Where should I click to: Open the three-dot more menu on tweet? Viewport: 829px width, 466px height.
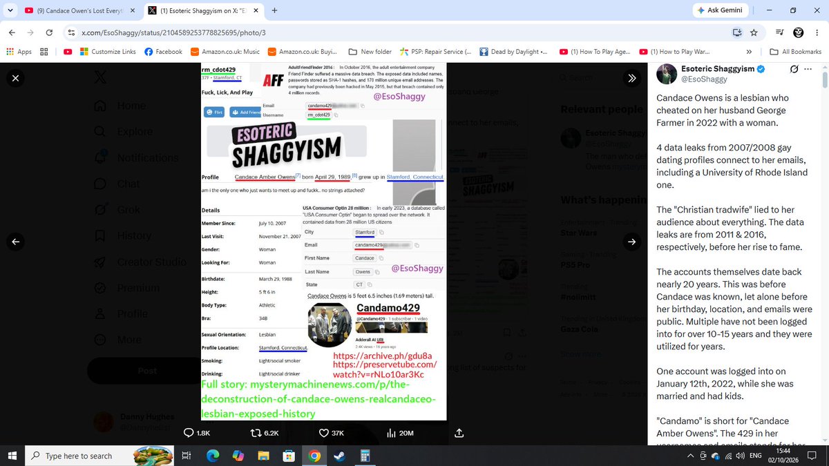coord(809,70)
